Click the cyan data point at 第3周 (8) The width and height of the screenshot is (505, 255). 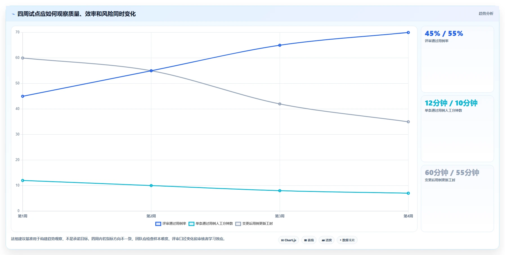tap(280, 191)
